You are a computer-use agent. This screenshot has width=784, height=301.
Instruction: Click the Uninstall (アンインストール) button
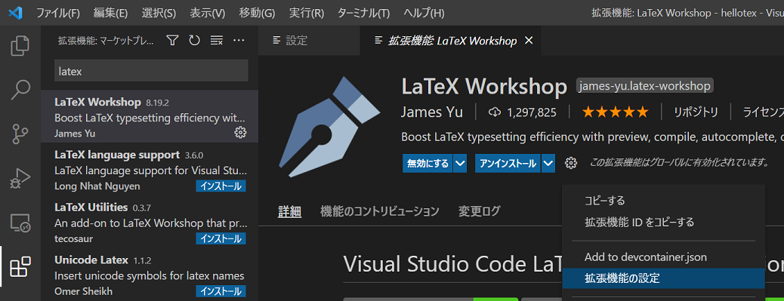(508, 163)
